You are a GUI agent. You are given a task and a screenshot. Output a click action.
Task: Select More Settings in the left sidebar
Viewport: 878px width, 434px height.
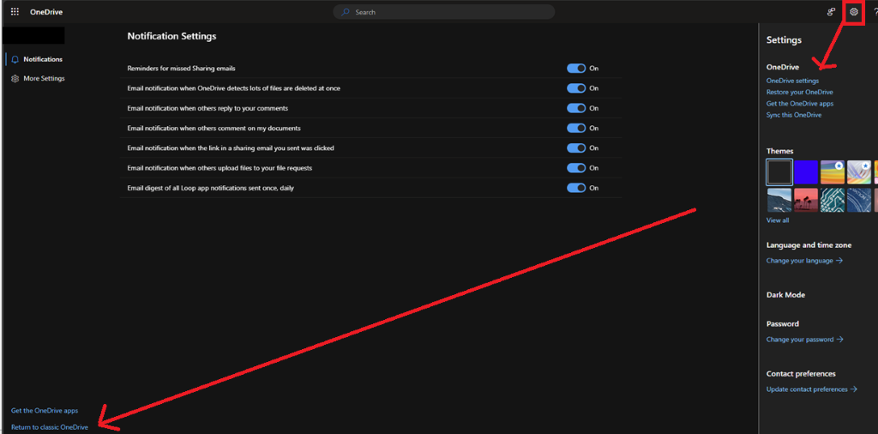(x=44, y=78)
